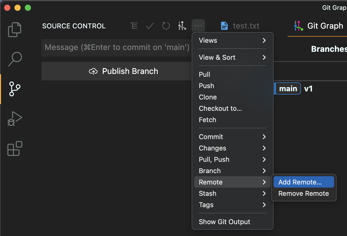Select Fetch from the menu

click(232, 120)
